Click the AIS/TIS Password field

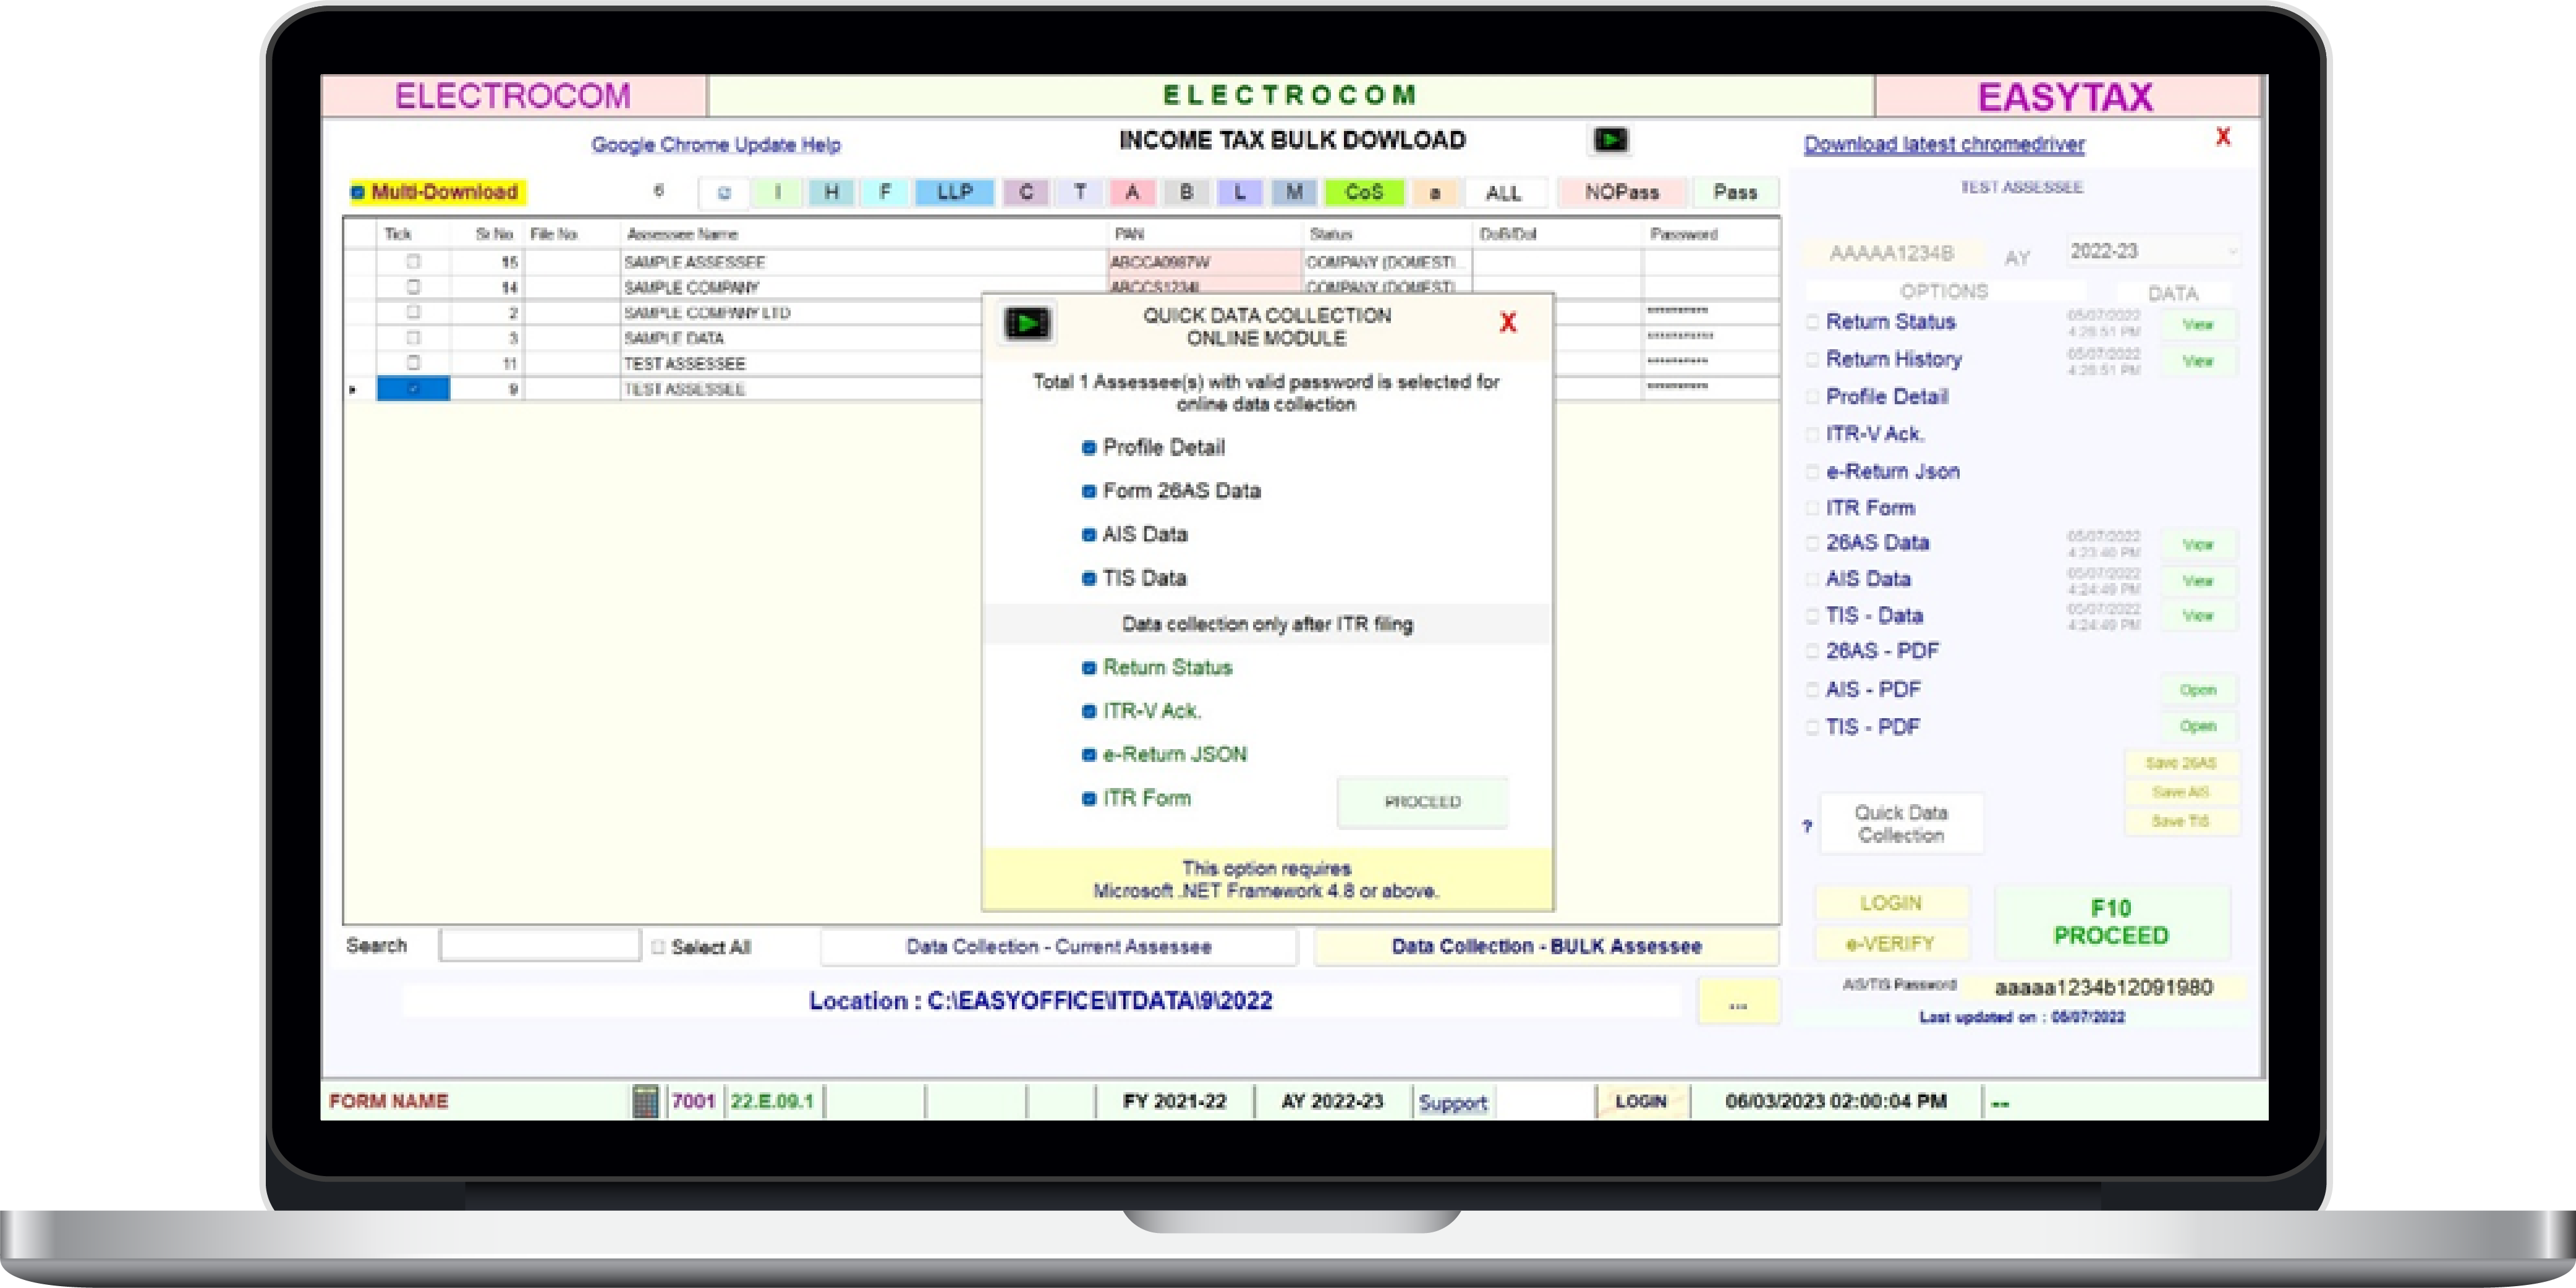2103,988
